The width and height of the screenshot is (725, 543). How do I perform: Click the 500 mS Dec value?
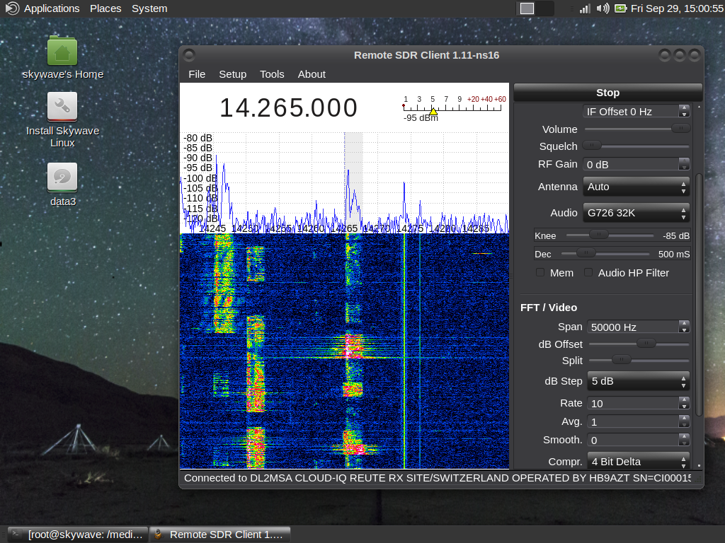click(674, 255)
